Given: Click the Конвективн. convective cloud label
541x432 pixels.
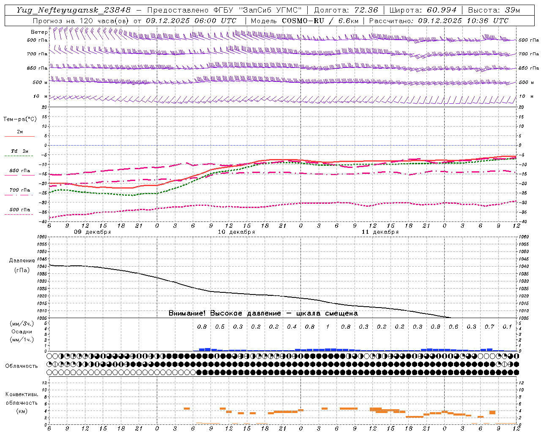Looking at the screenshot, I should (22, 394).
